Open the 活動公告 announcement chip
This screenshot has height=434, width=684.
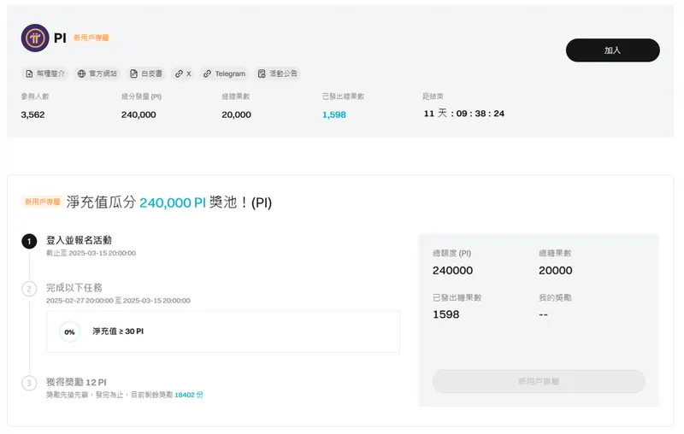click(x=277, y=73)
